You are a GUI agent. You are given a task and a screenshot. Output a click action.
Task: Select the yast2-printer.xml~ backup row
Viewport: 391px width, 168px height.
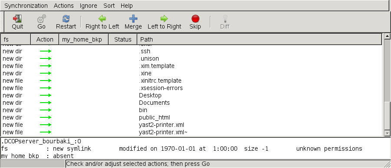click(x=191, y=132)
